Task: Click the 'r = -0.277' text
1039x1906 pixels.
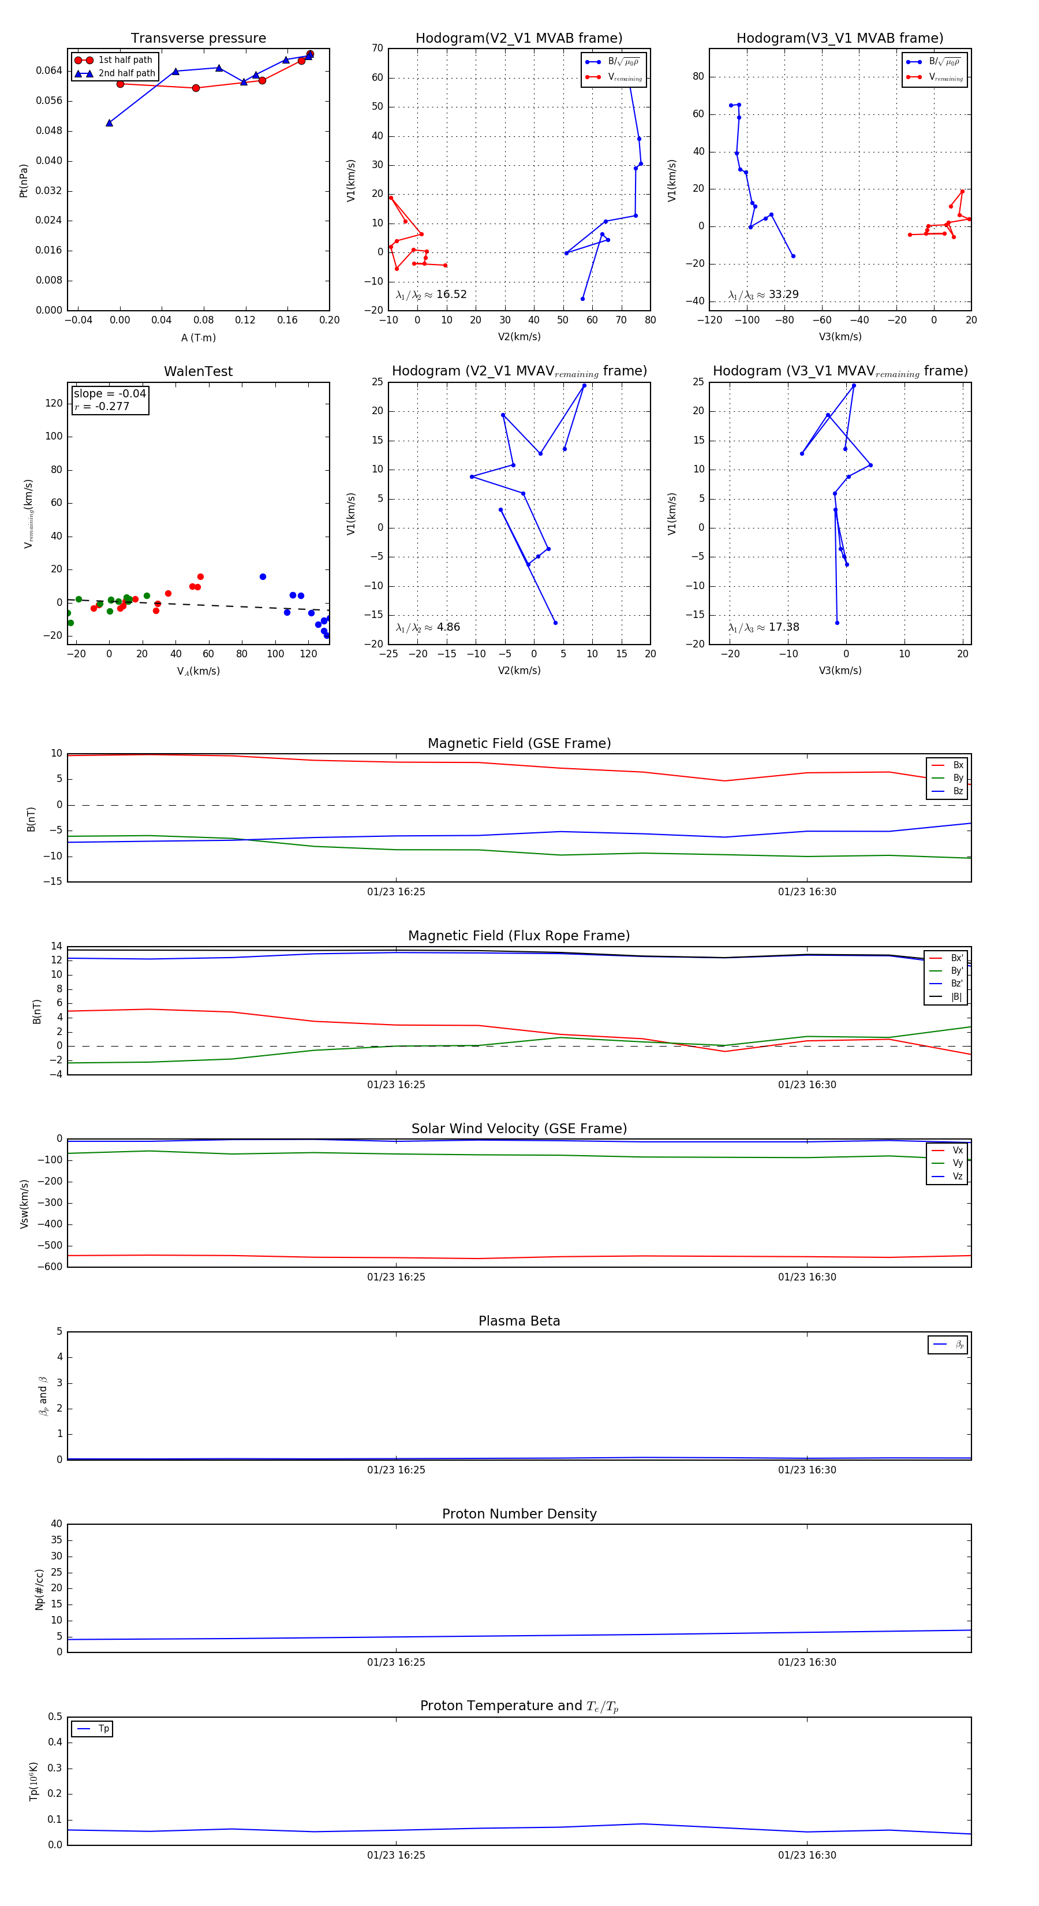Action: (x=102, y=406)
